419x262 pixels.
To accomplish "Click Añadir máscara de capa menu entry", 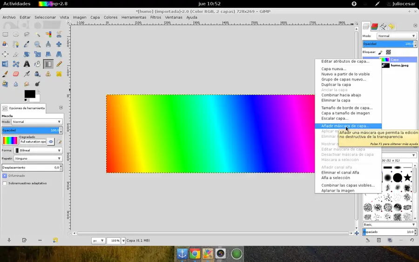I will tap(345, 126).
